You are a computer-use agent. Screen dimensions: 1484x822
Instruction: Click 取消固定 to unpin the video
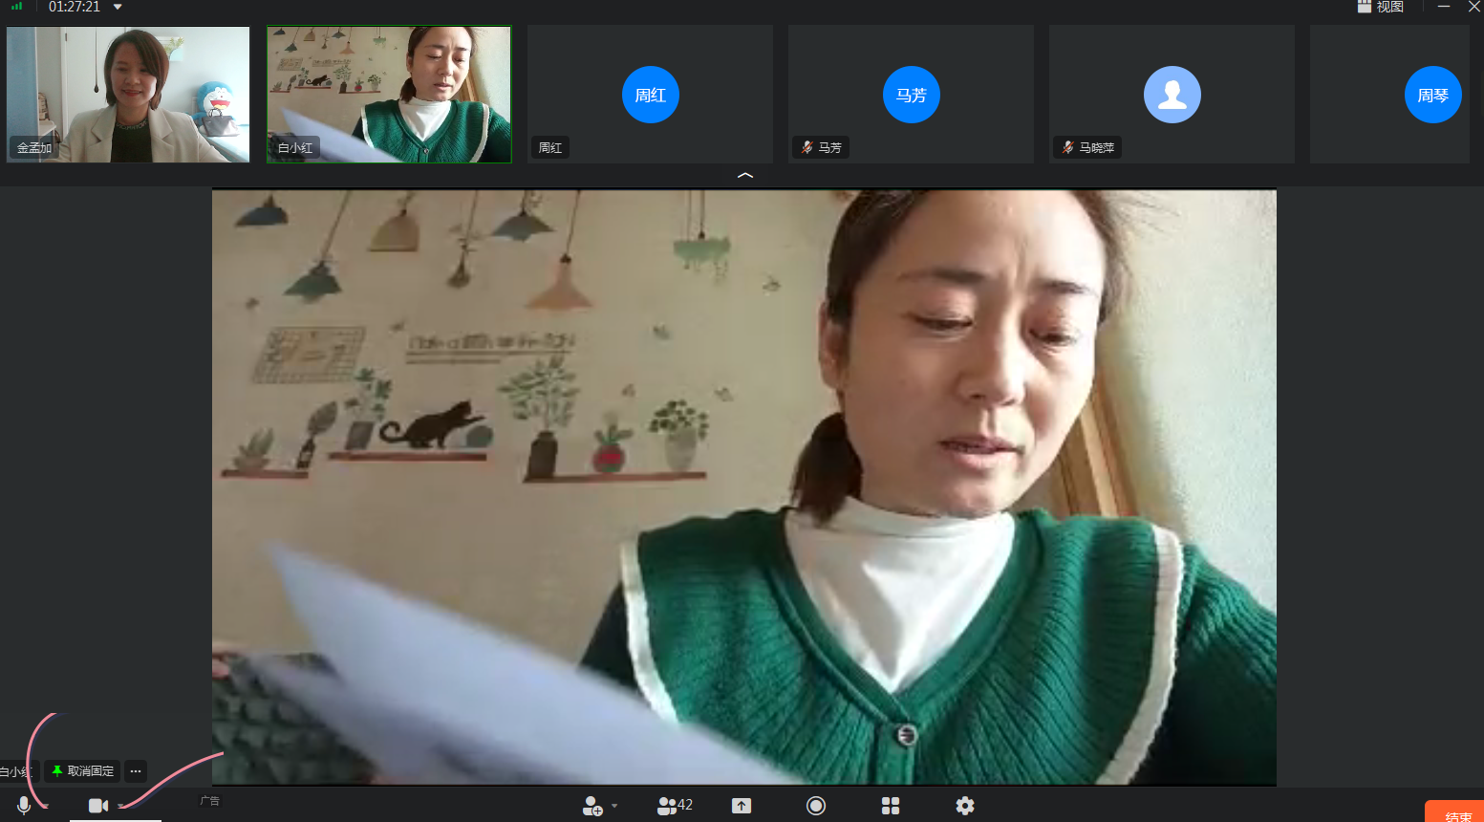pos(83,771)
